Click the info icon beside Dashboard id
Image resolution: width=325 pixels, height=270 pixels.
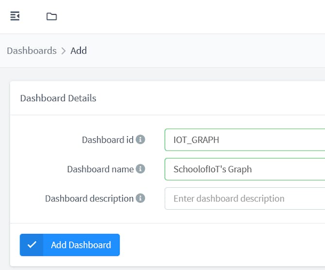[x=140, y=140]
